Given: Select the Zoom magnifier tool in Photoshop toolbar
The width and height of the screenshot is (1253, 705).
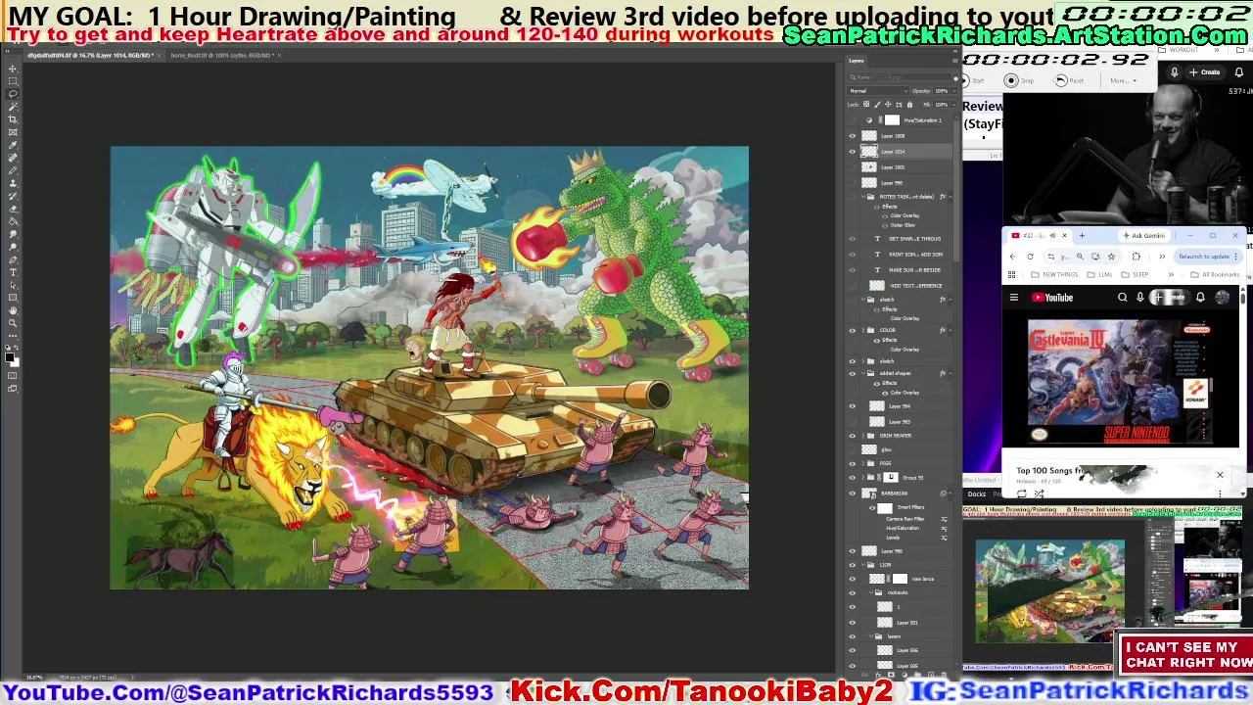Looking at the screenshot, I should pyautogui.click(x=13, y=323).
